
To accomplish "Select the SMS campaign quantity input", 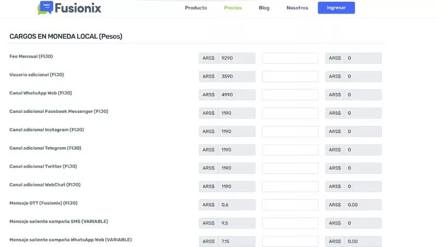I will click(290, 223).
